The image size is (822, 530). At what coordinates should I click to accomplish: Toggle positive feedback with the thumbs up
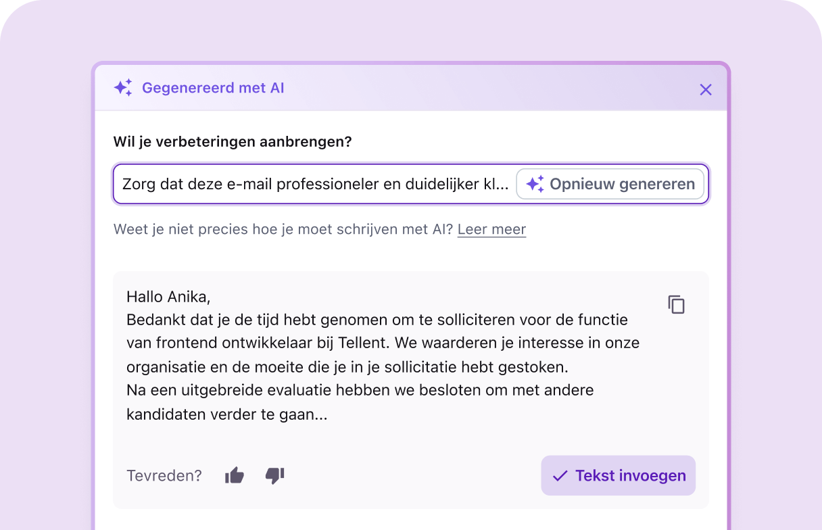pyautogui.click(x=234, y=475)
